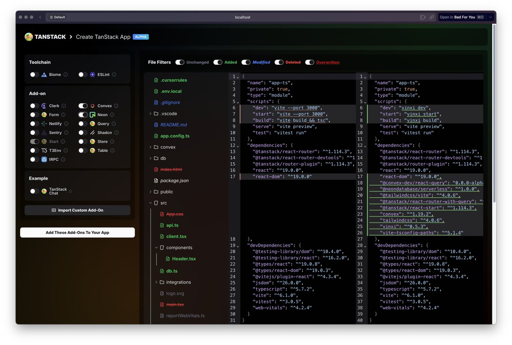Enable the Sentry add-on switch
The width and height of the screenshot is (512, 345).
[35, 132]
